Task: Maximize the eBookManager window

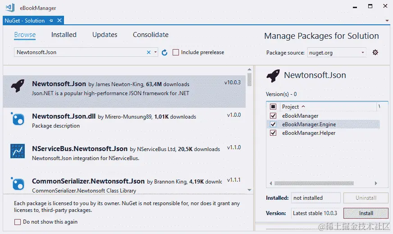Action: [x=370, y=6]
